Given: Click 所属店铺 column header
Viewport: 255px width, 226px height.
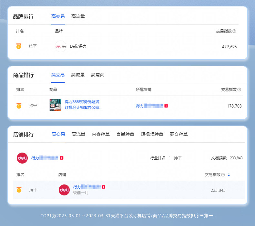Looking at the screenshot, I should [144, 89].
